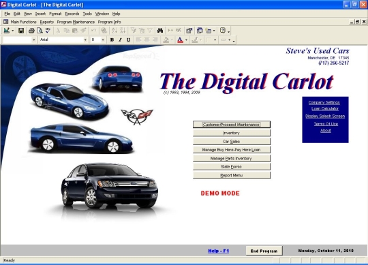This screenshot has height=265, width=368.
Task: Click the Format Painter brush icon
Action: click(83, 31)
